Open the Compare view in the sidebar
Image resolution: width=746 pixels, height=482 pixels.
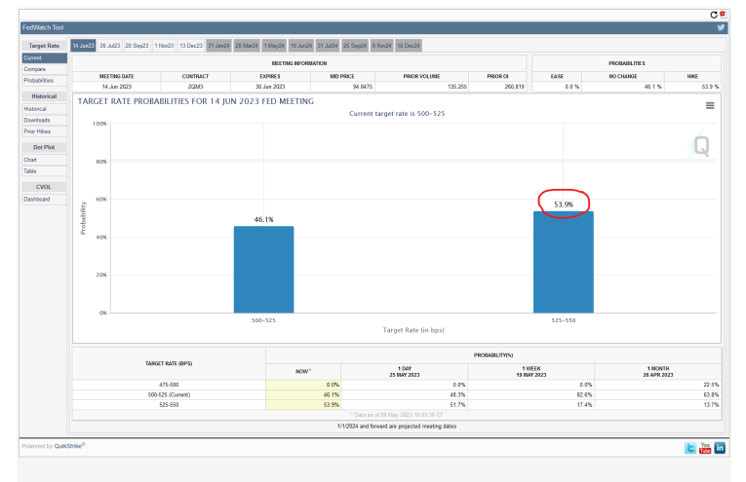pyautogui.click(x=33, y=69)
